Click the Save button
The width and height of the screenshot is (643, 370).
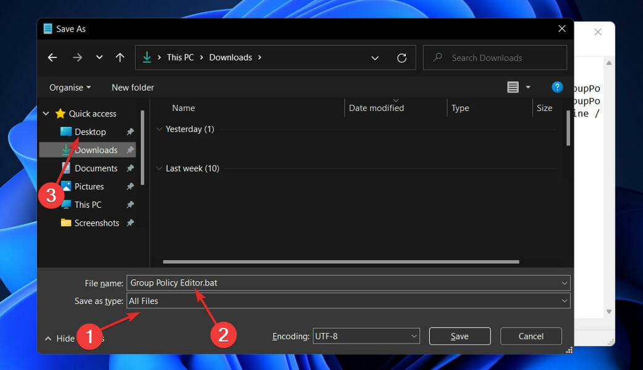pyautogui.click(x=460, y=336)
